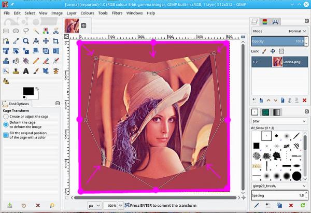Switch to the Gradients tab

[x=276, y=112]
